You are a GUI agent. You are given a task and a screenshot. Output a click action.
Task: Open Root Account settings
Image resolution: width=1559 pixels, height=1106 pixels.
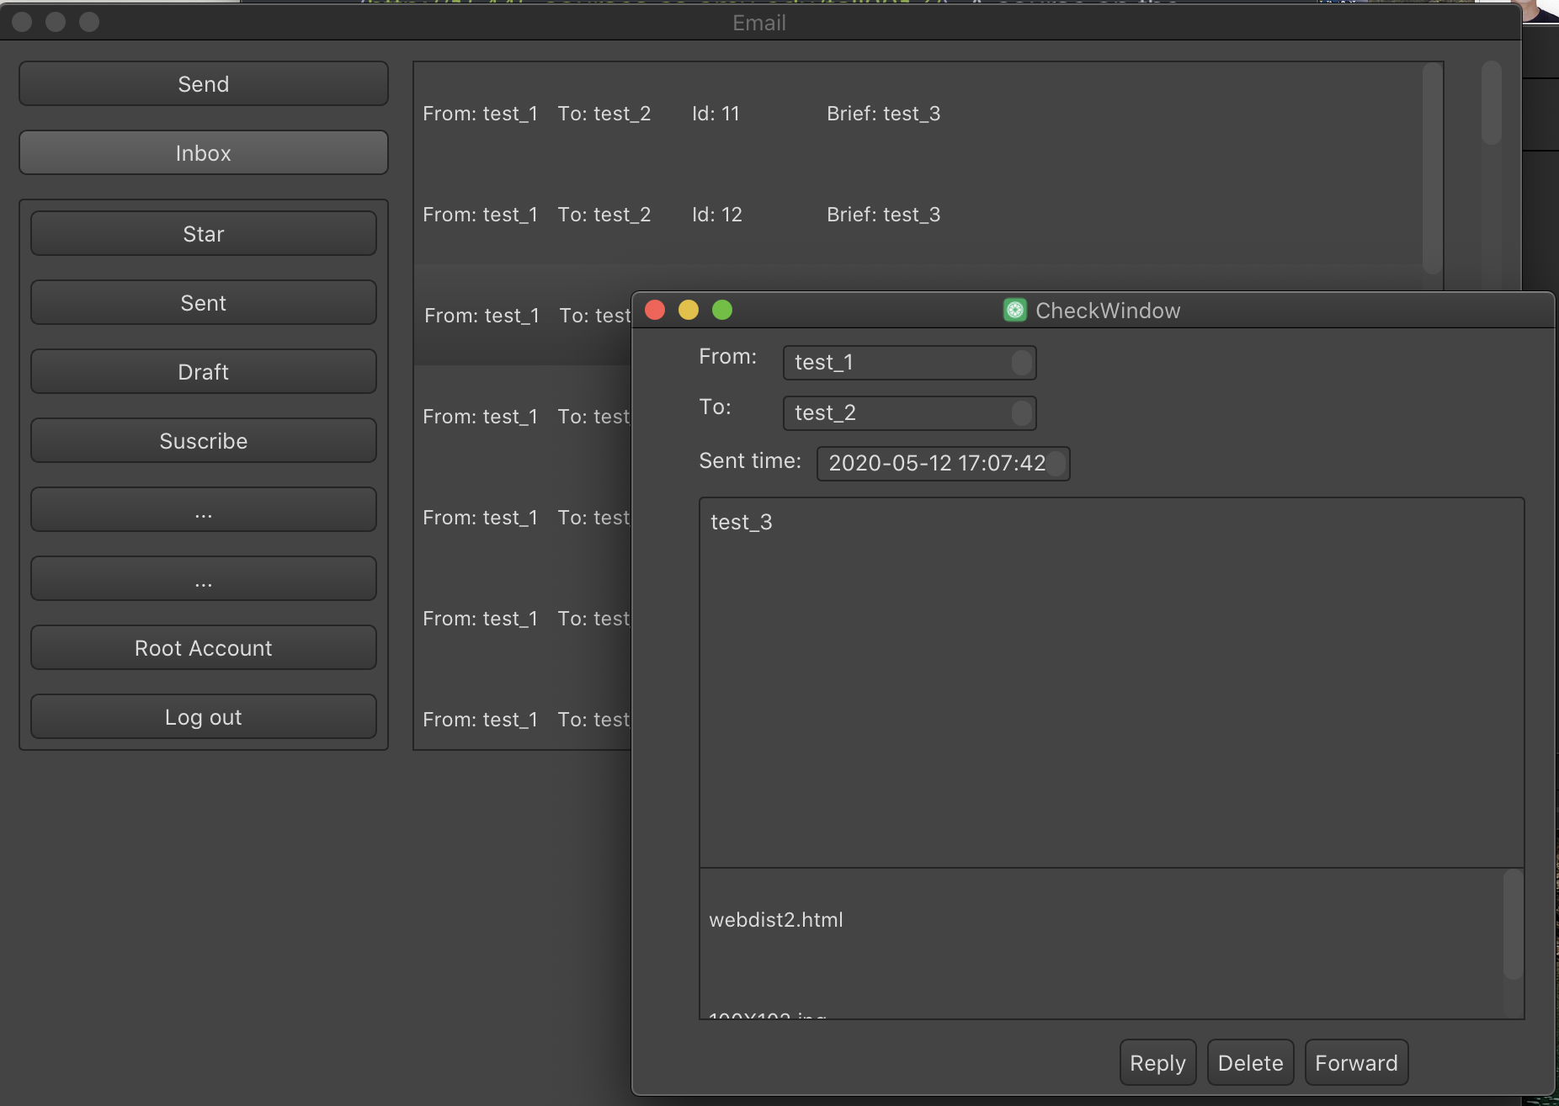point(204,647)
